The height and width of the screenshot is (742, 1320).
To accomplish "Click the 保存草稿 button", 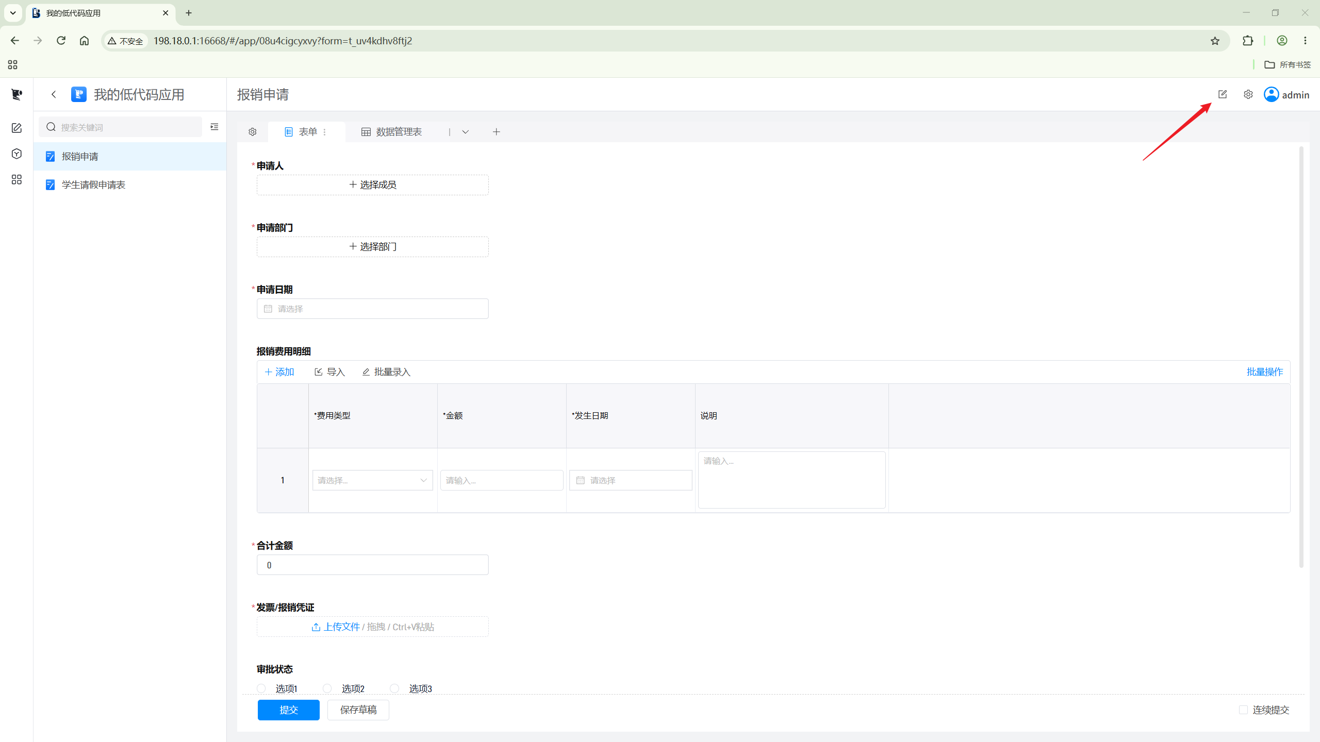I will 358,710.
